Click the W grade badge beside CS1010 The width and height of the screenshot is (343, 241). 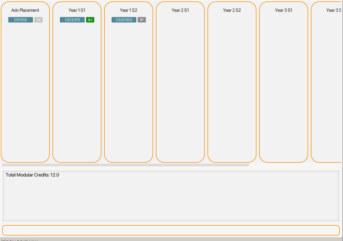tap(38, 20)
